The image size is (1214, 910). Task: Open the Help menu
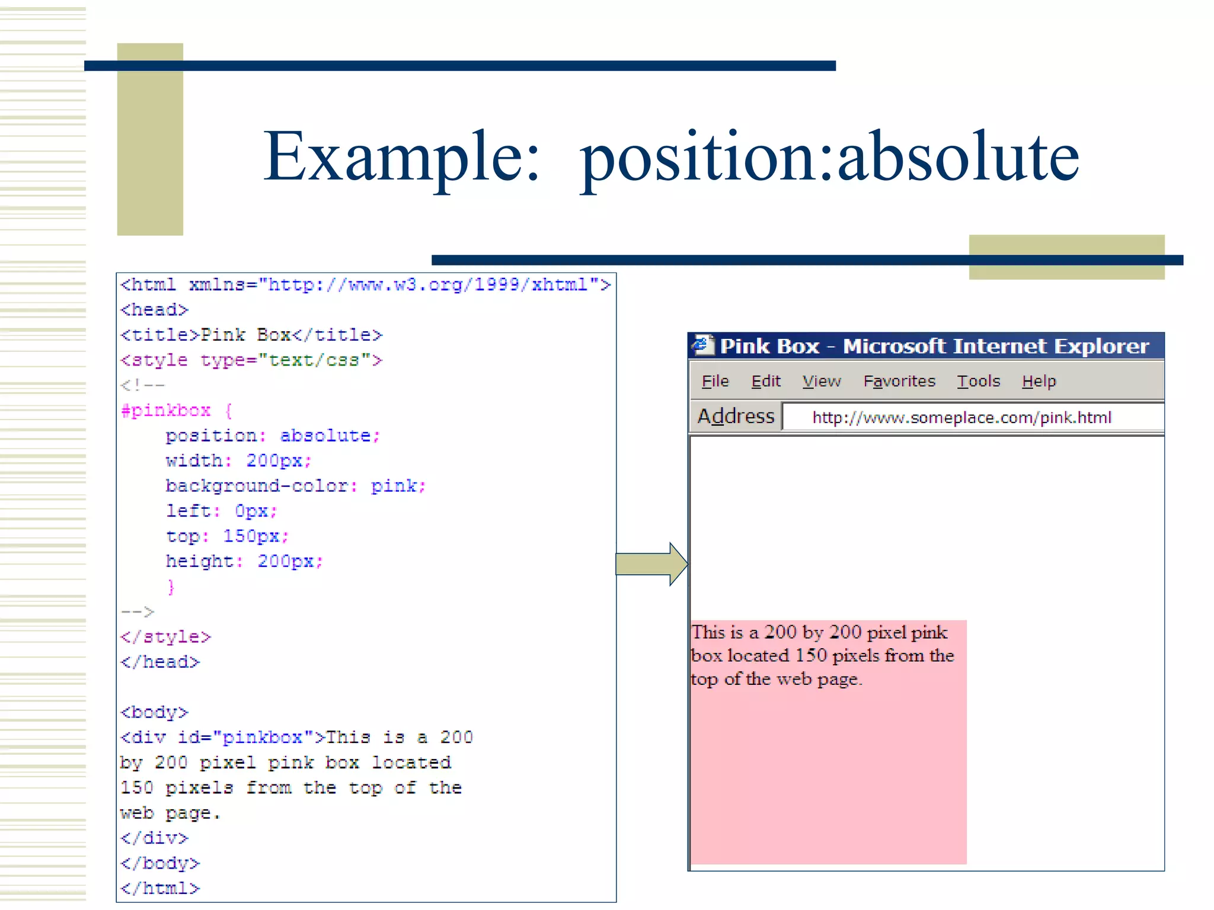[x=1039, y=381]
